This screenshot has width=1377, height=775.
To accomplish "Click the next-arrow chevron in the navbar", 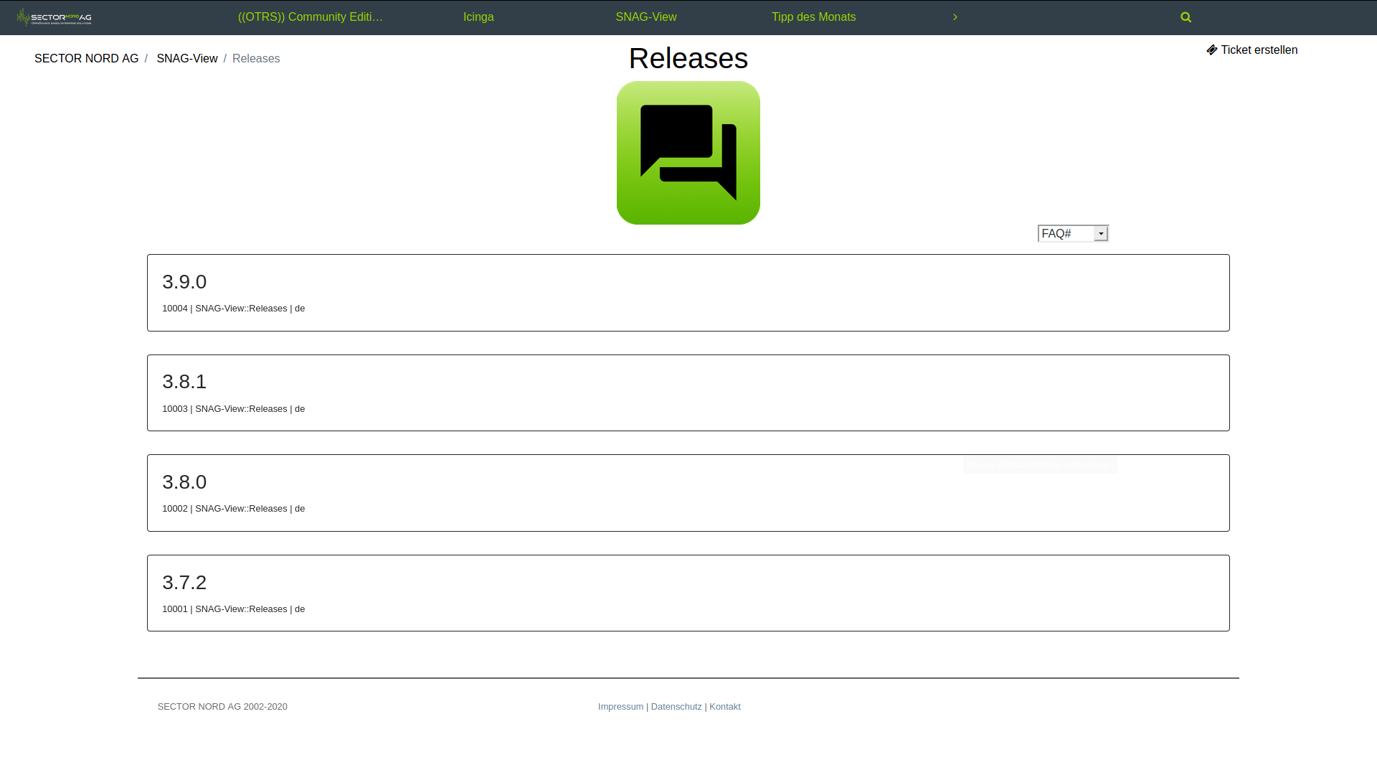I will tap(955, 17).
